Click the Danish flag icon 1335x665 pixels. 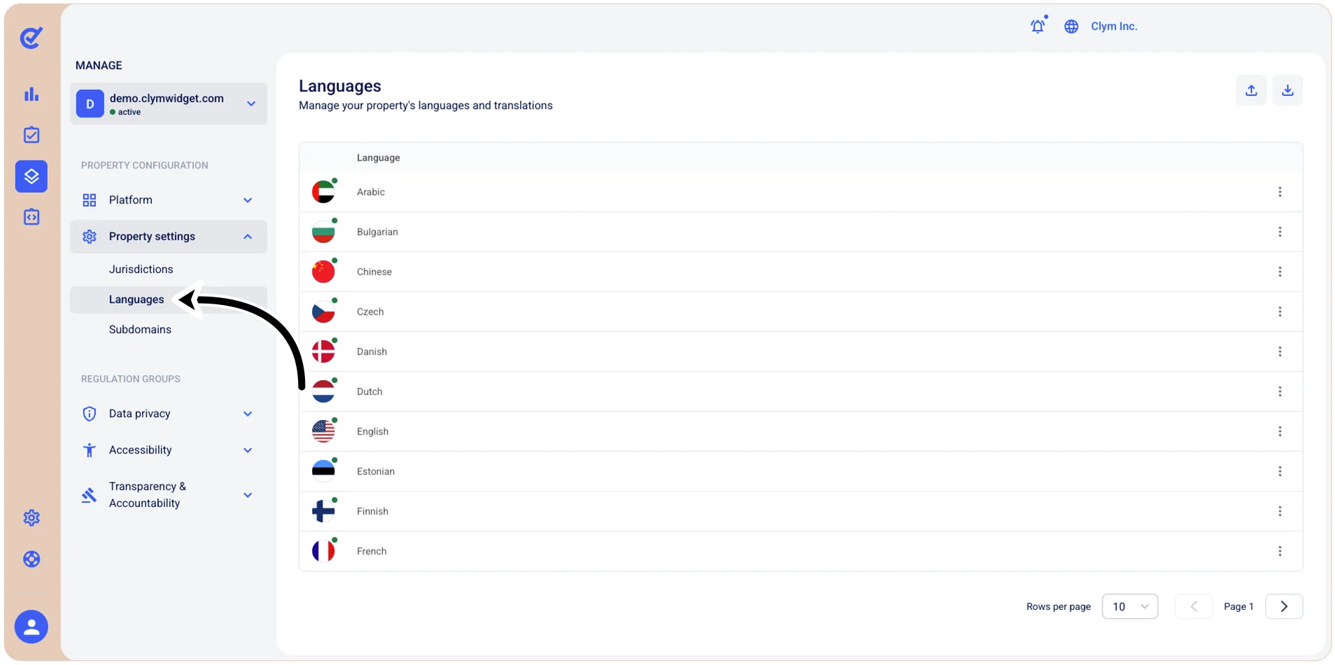323,352
